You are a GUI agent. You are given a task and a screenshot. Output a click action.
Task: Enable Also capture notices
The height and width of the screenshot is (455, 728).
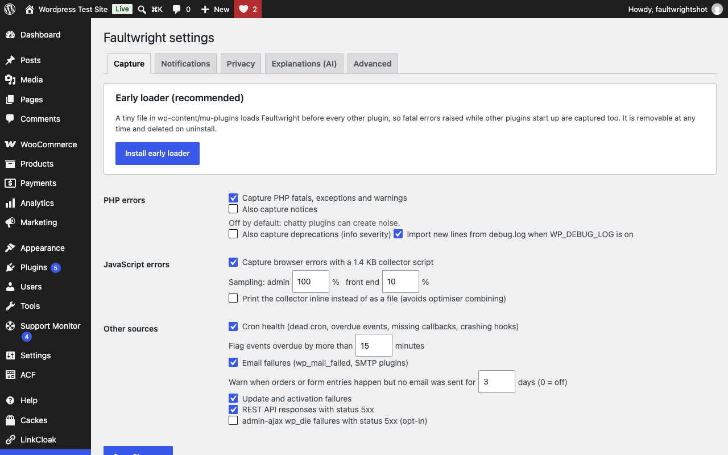coord(233,209)
